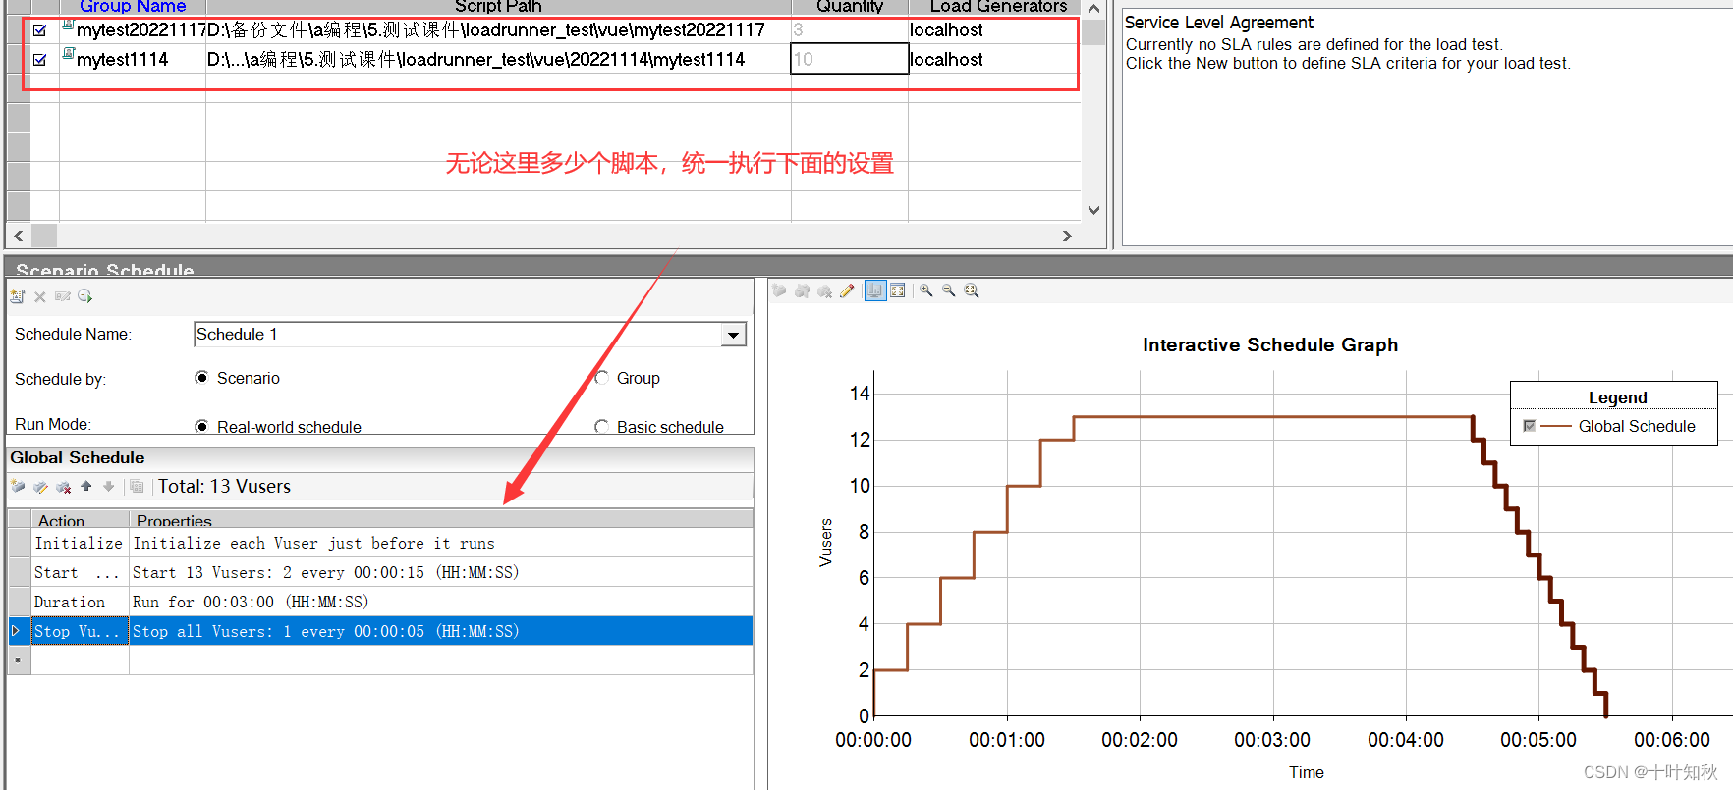Click the full-screen graph icon
Image resolution: width=1733 pixels, height=790 pixels.
tap(897, 290)
